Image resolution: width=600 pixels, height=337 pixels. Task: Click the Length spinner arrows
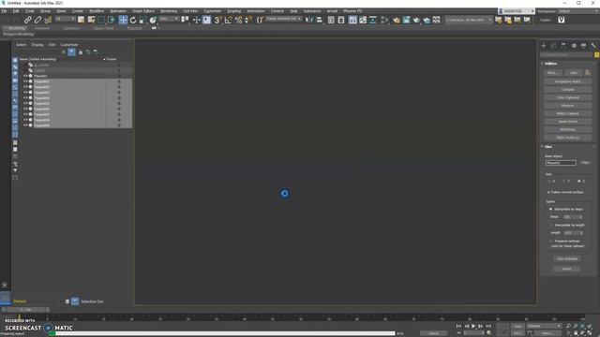click(581, 233)
